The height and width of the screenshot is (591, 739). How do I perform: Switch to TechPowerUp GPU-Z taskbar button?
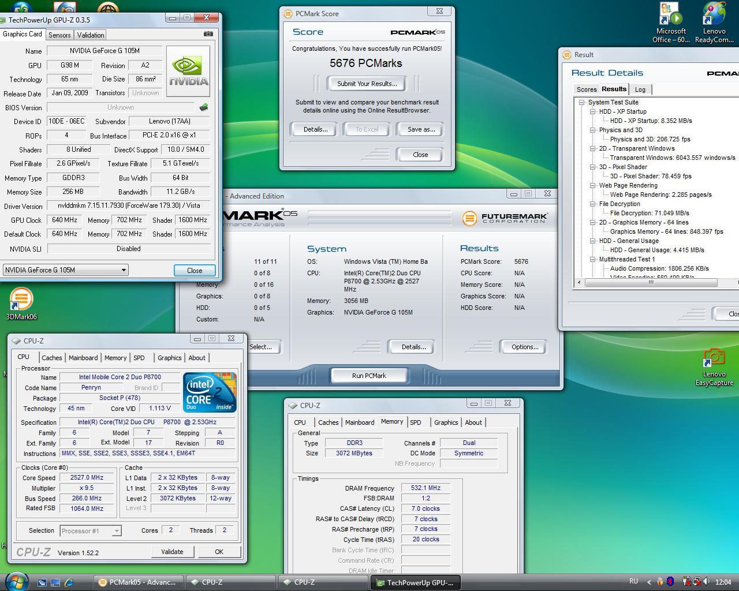(x=416, y=582)
